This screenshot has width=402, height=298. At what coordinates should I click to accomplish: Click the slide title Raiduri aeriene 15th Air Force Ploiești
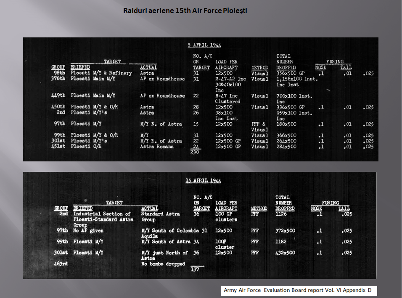point(185,11)
